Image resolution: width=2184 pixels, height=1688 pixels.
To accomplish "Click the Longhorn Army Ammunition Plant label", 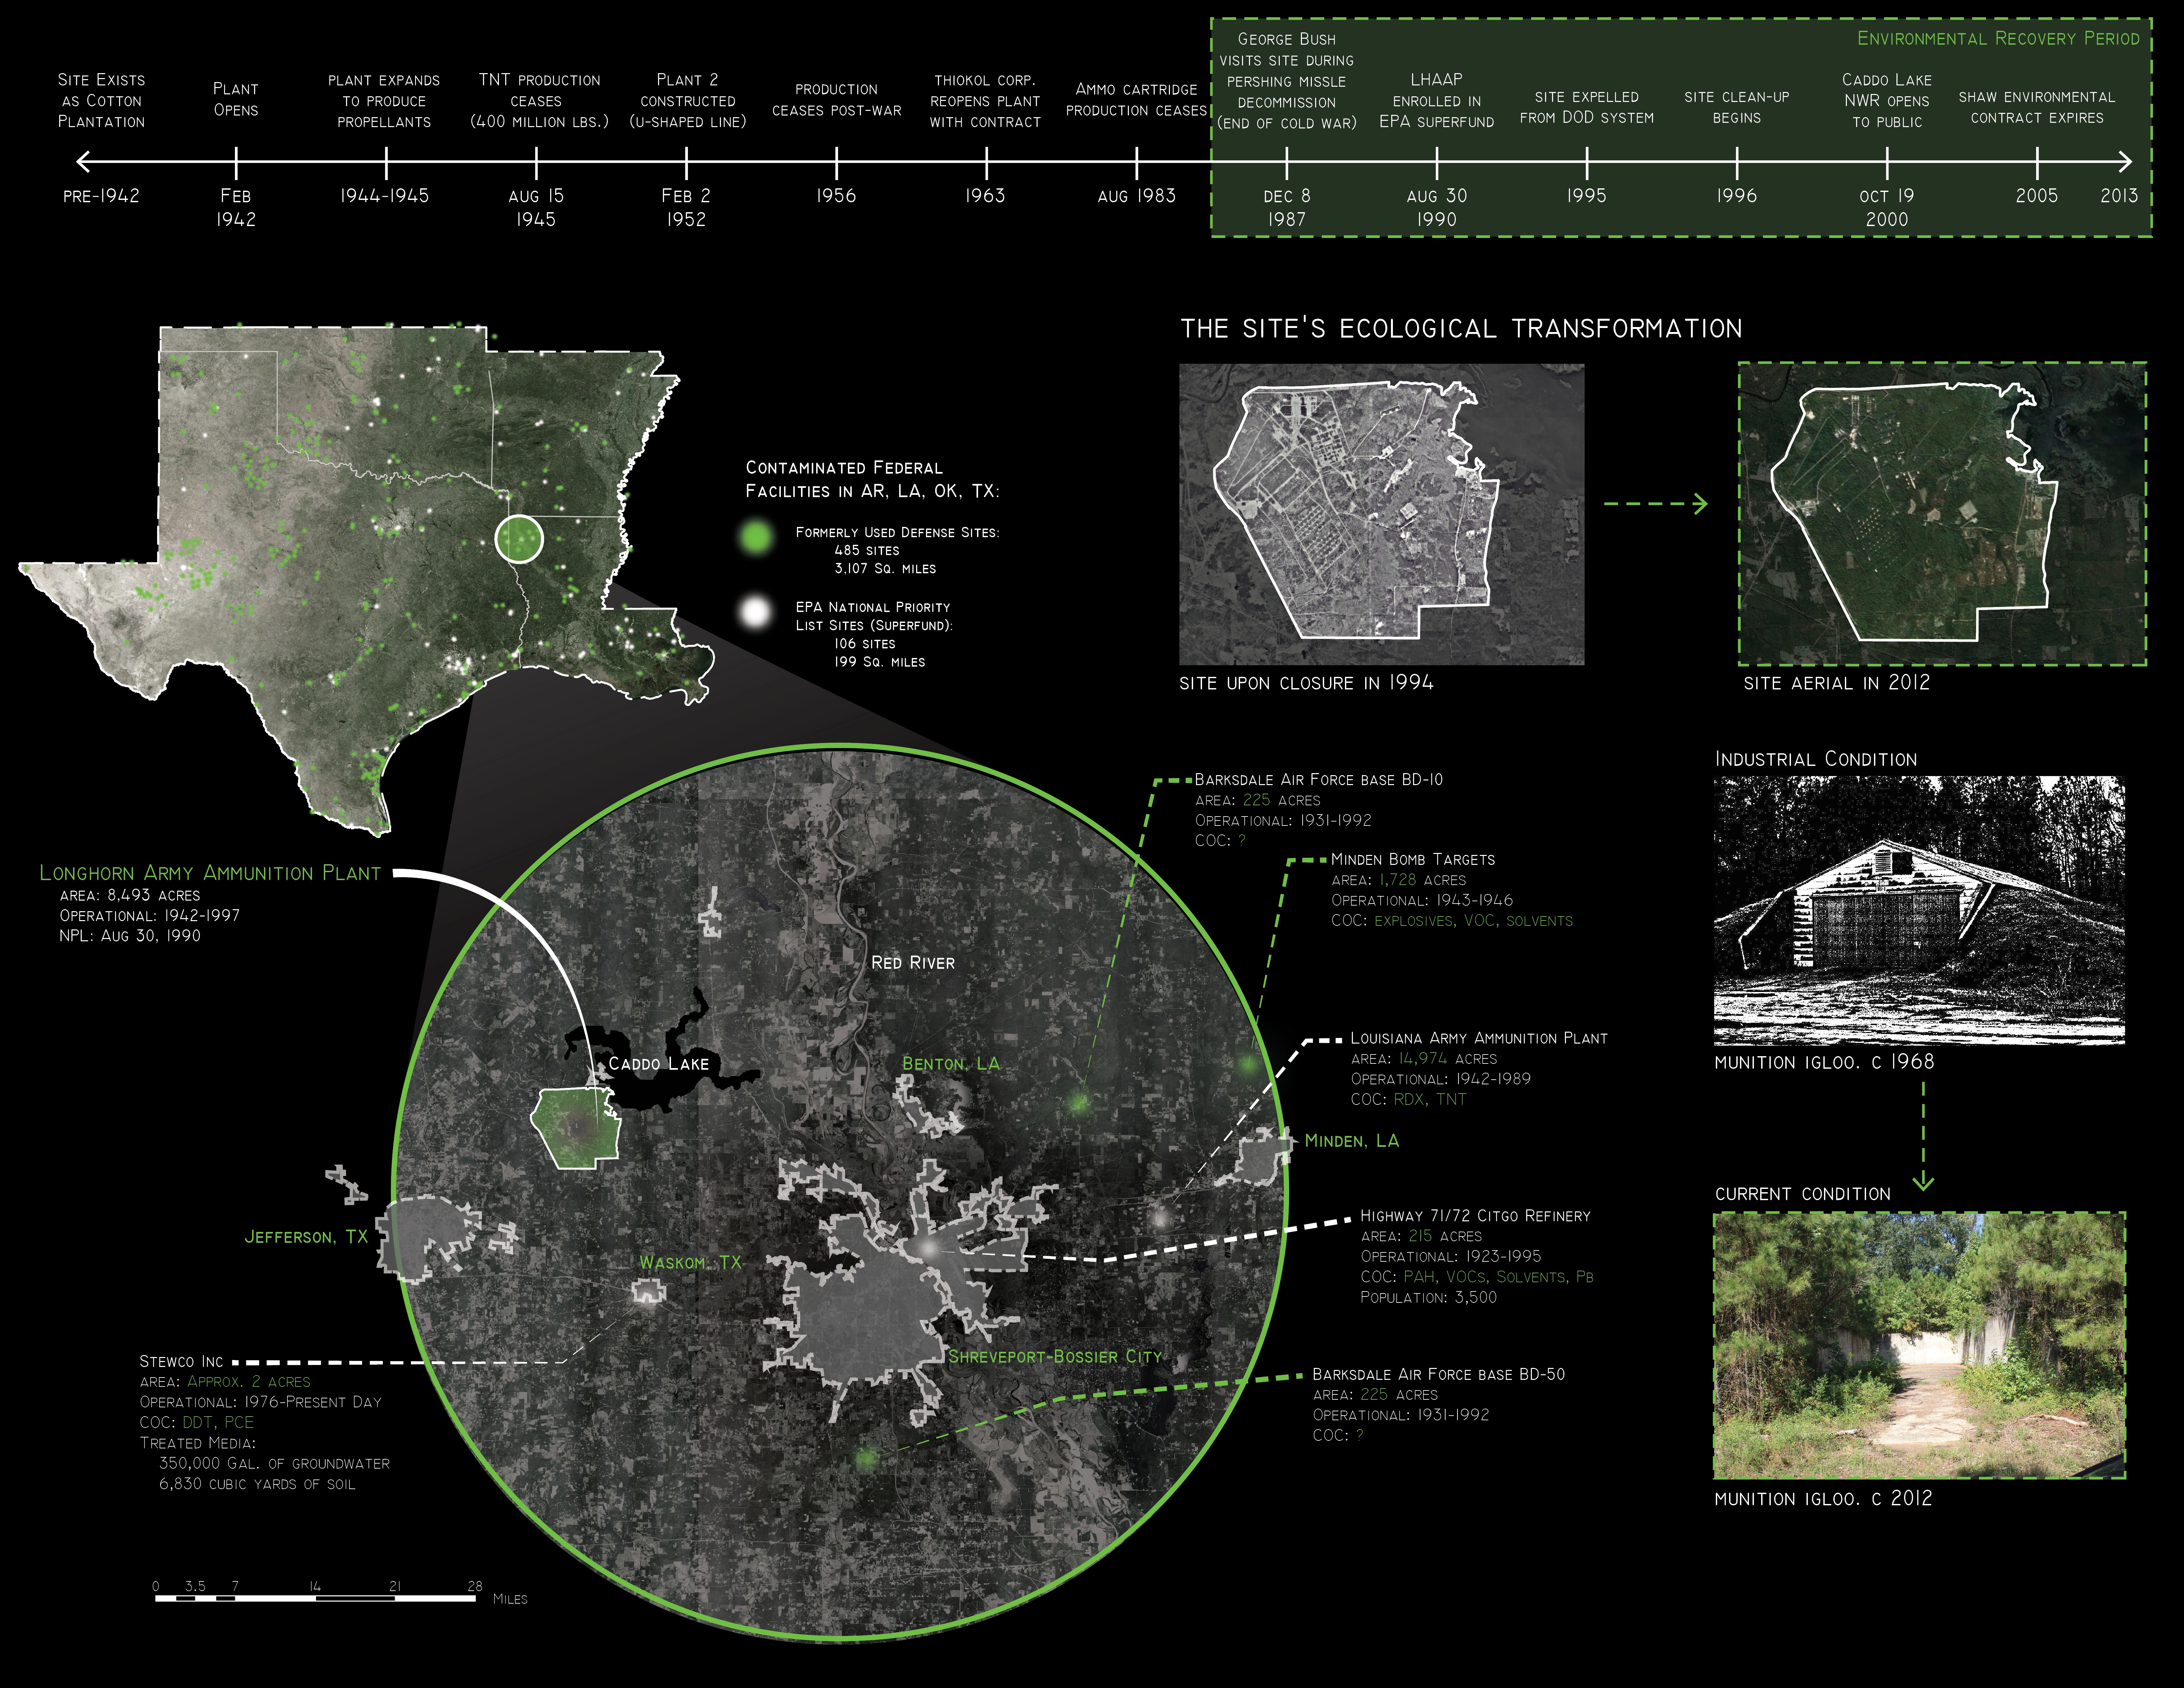I will tap(210, 873).
